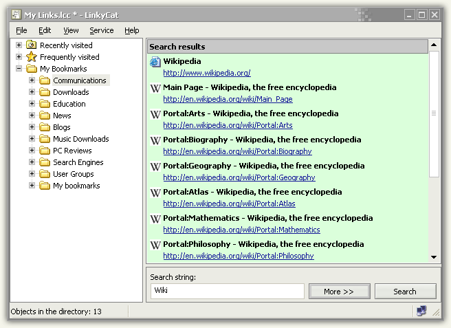Expand the Blogs folder
Viewport: 451px width, 328px height.
tap(32, 127)
